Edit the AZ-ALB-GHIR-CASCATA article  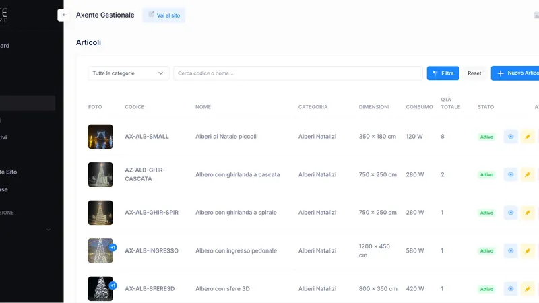[528, 175]
